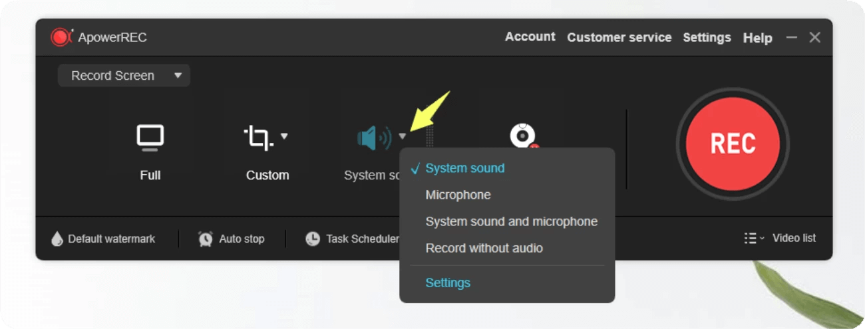Toggle the system sound speaker icon
The image size is (865, 329).
click(374, 138)
